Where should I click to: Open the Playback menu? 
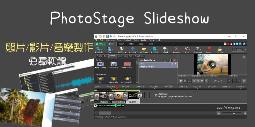127,40
